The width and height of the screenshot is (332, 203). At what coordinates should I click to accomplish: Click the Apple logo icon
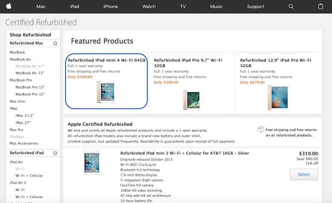(x=9, y=6)
